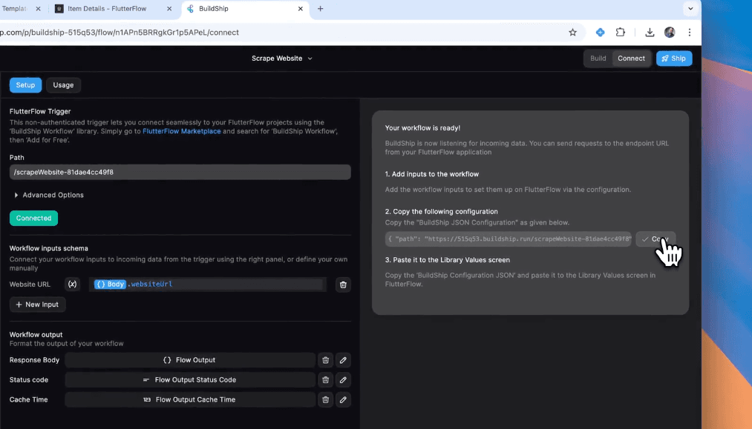Click the 'Workflow inputs schema' heading
This screenshot has height=429, width=752.
[49, 248]
